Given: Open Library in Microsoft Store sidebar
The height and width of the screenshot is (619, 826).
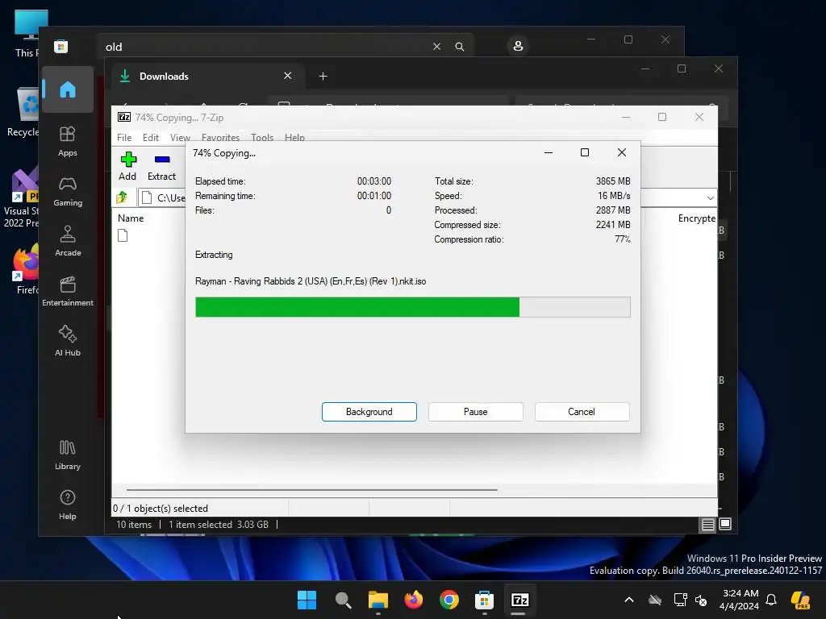Looking at the screenshot, I should click(68, 455).
